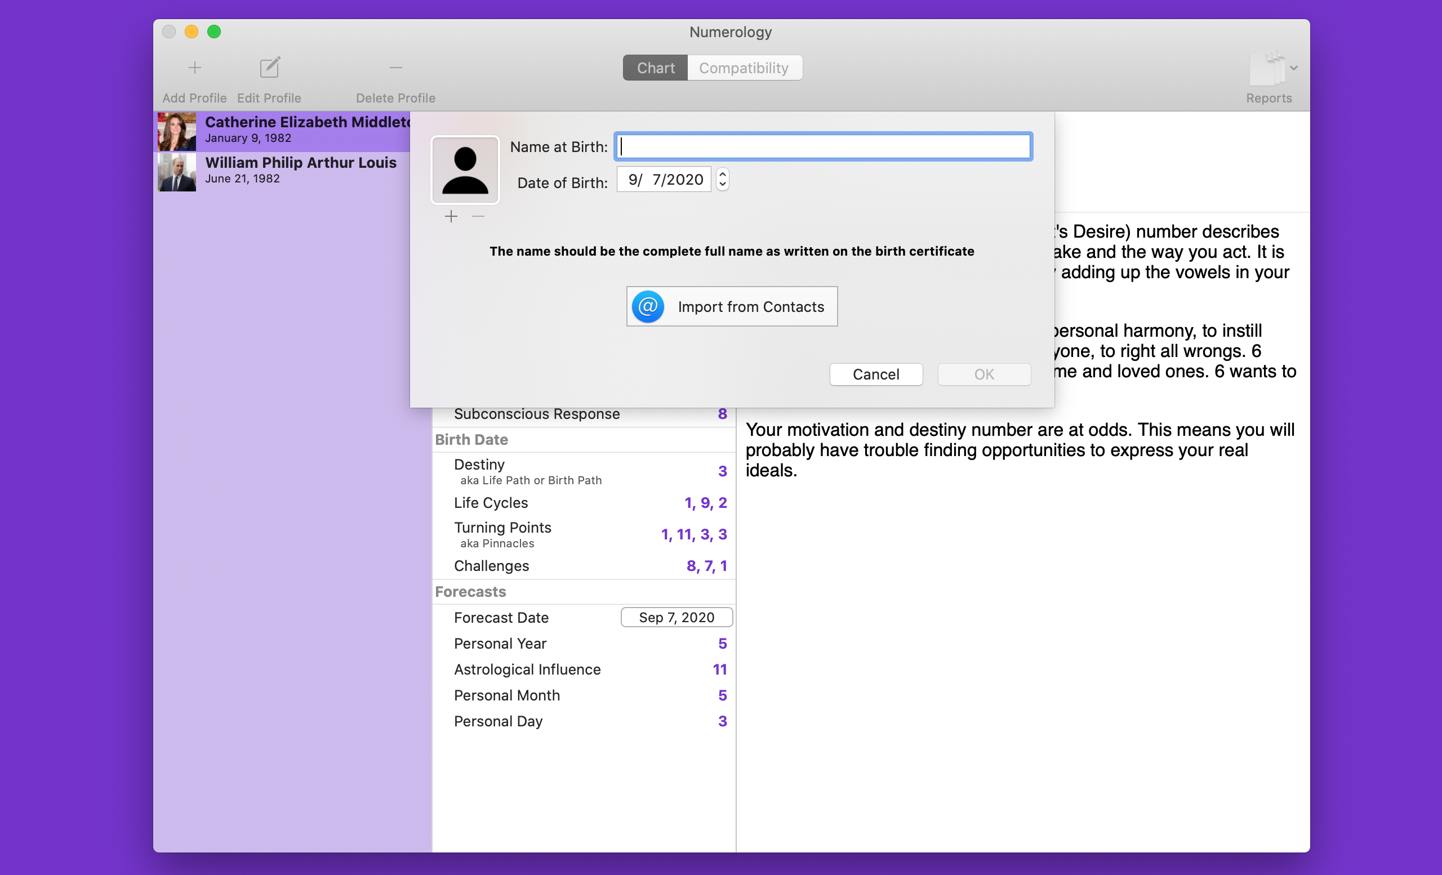Click the Edit Profile pencil icon
The image size is (1442, 875).
point(269,68)
